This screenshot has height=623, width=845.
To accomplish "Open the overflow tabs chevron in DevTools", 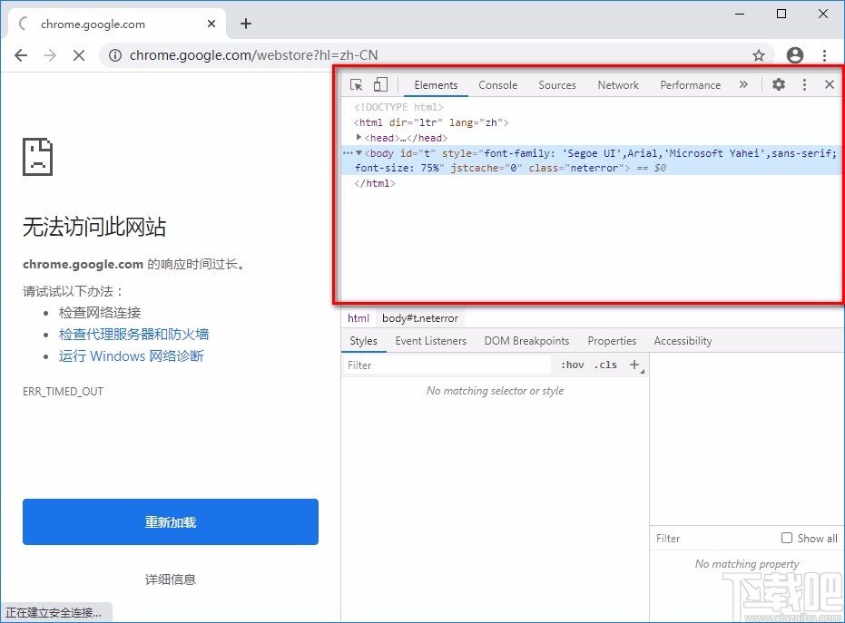I will [x=744, y=84].
